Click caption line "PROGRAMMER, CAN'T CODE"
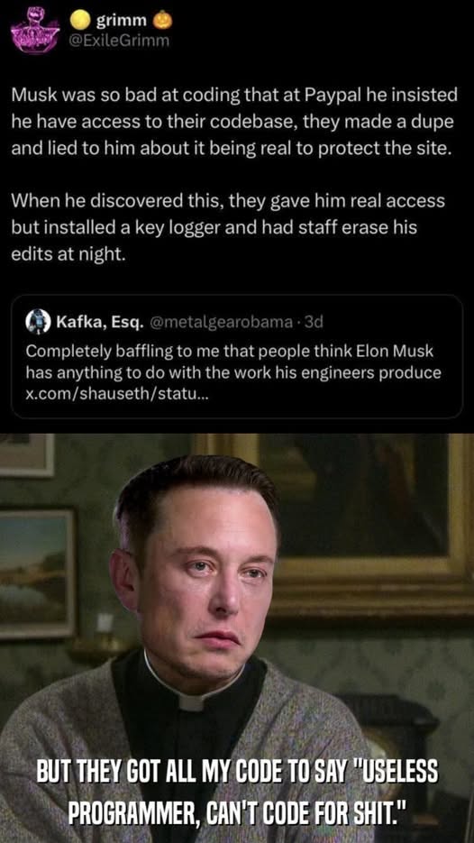Image resolution: width=474 pixels, height=843 pixels. (236, 817)
